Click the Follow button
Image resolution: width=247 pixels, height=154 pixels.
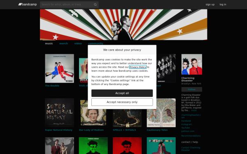coord(192,90)
